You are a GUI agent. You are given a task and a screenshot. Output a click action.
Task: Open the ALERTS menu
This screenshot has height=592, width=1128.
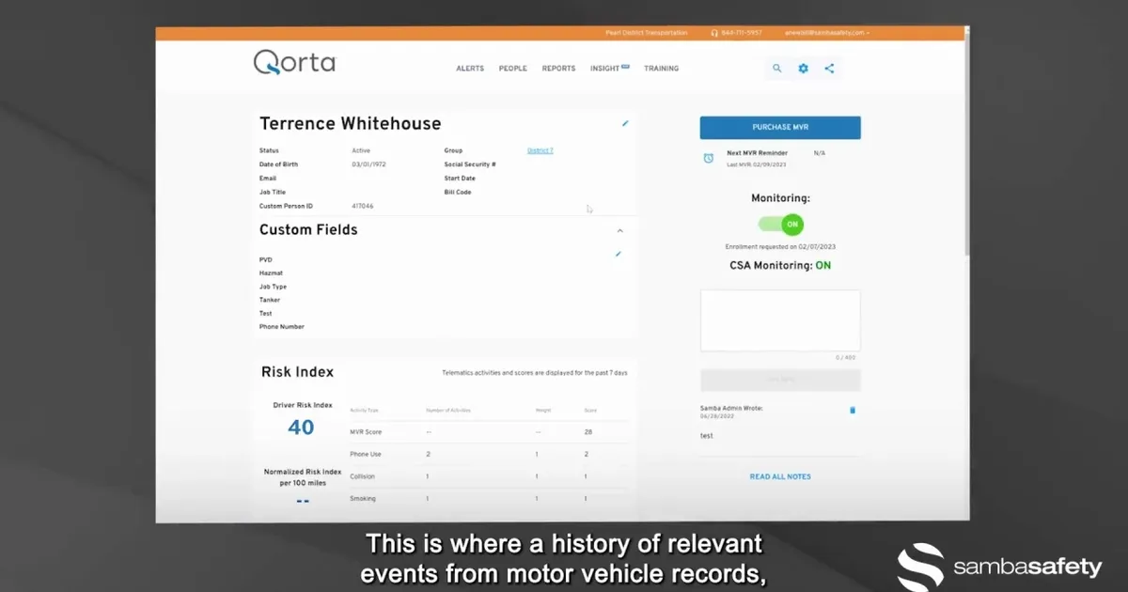point(470,69)
